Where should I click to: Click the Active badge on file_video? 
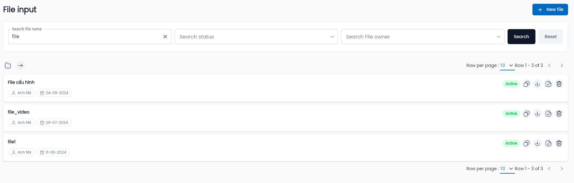(x=511, y=114)
